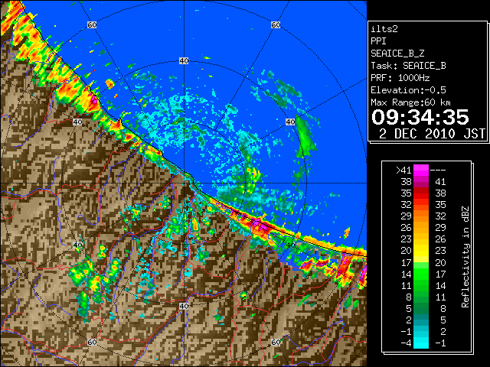
Task: Click the 40 range label due north
Action: point(184,61)
